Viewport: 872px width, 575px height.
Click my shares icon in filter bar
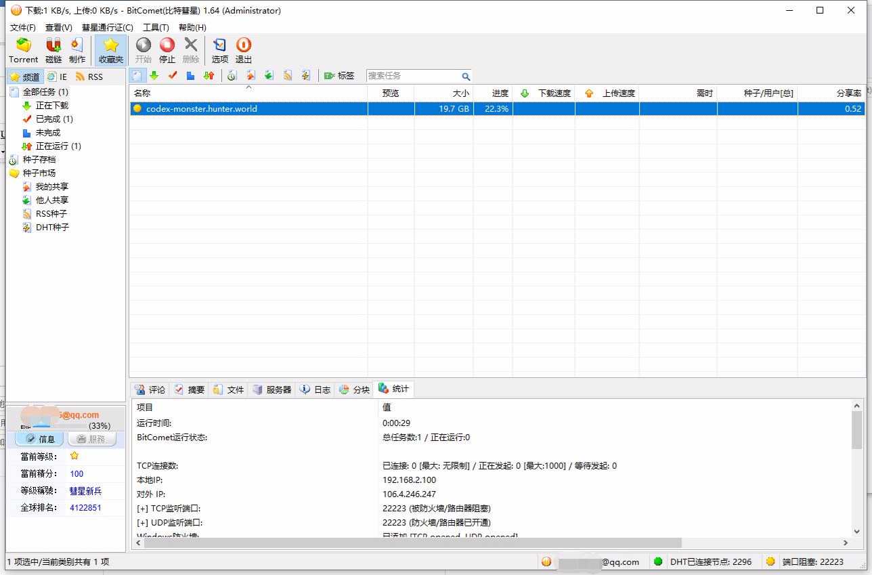pyautogui.click(x=250, y=76)
